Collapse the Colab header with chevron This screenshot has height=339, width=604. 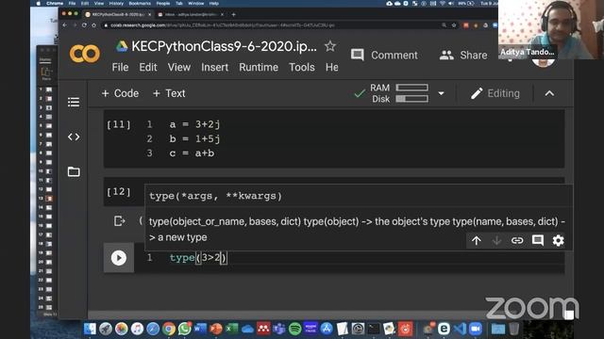tap(549, 93)
